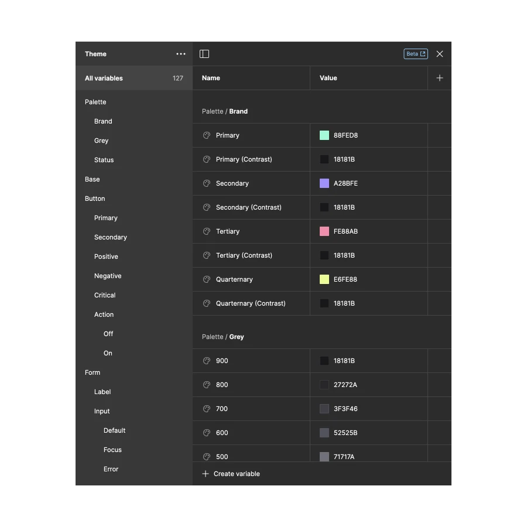Image resolution: width=527 pixels, height=527 pixels.
Task: Select the Error group under Input
Action: click(x=111, y=469)
